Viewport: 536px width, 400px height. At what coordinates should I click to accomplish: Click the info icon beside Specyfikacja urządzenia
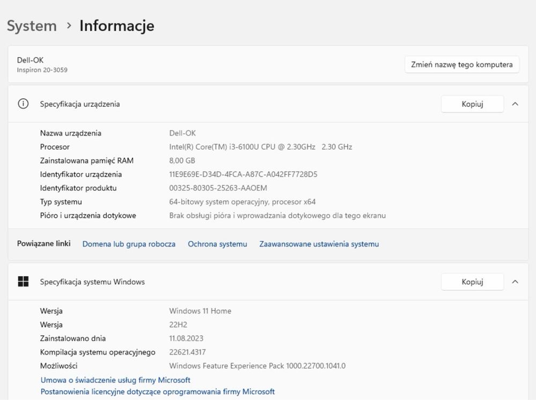pyautogui.click(x=23, y=103)
